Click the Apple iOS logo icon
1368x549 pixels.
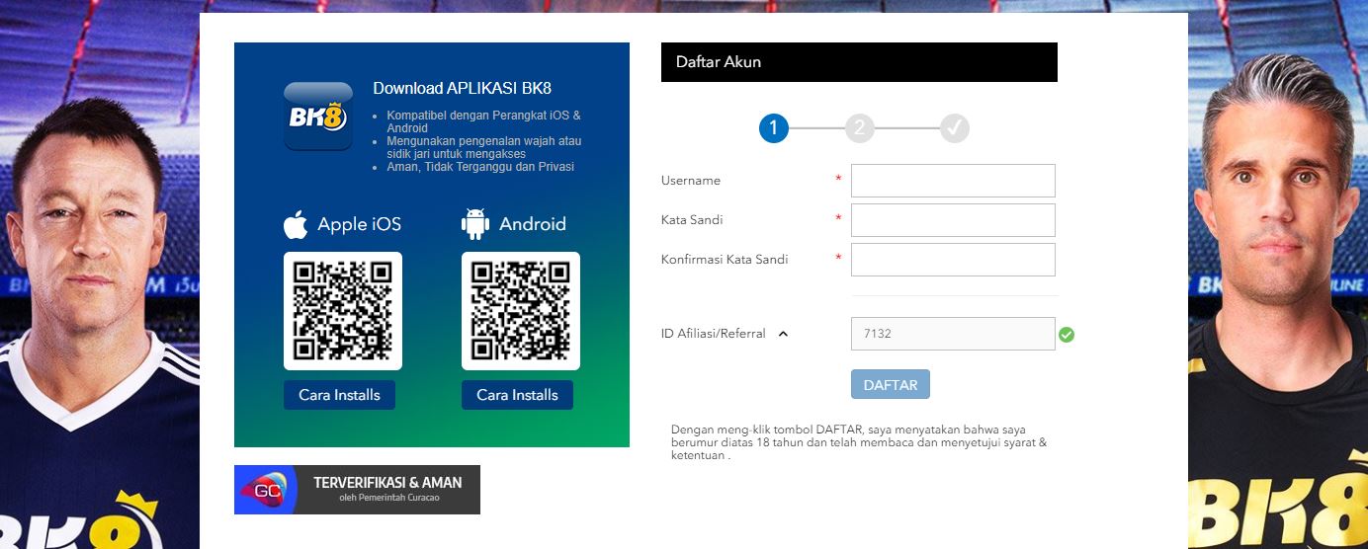[x=296, y=224]
